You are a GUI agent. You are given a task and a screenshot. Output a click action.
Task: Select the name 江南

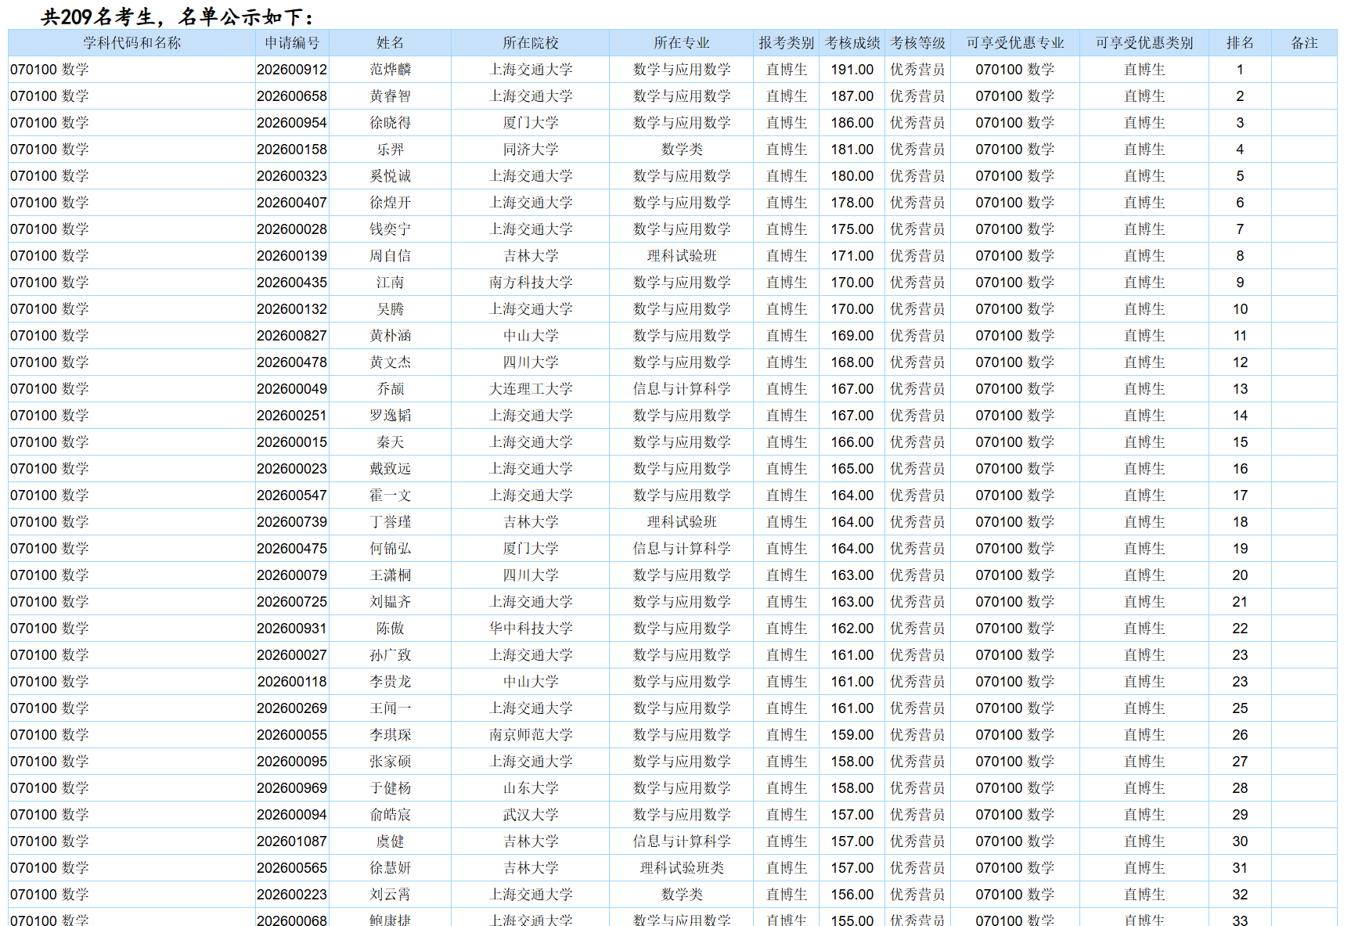390,283
